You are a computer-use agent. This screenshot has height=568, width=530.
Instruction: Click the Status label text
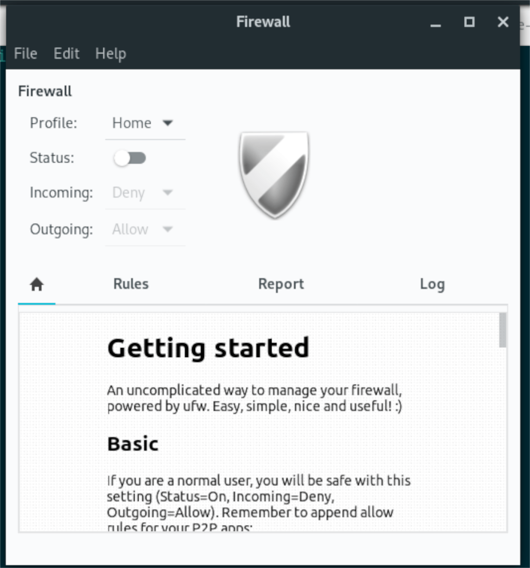(51, 158)
